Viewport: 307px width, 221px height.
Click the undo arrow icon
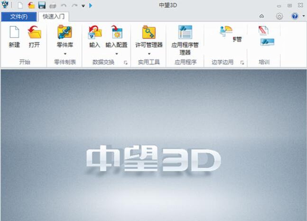pos(64,6)
